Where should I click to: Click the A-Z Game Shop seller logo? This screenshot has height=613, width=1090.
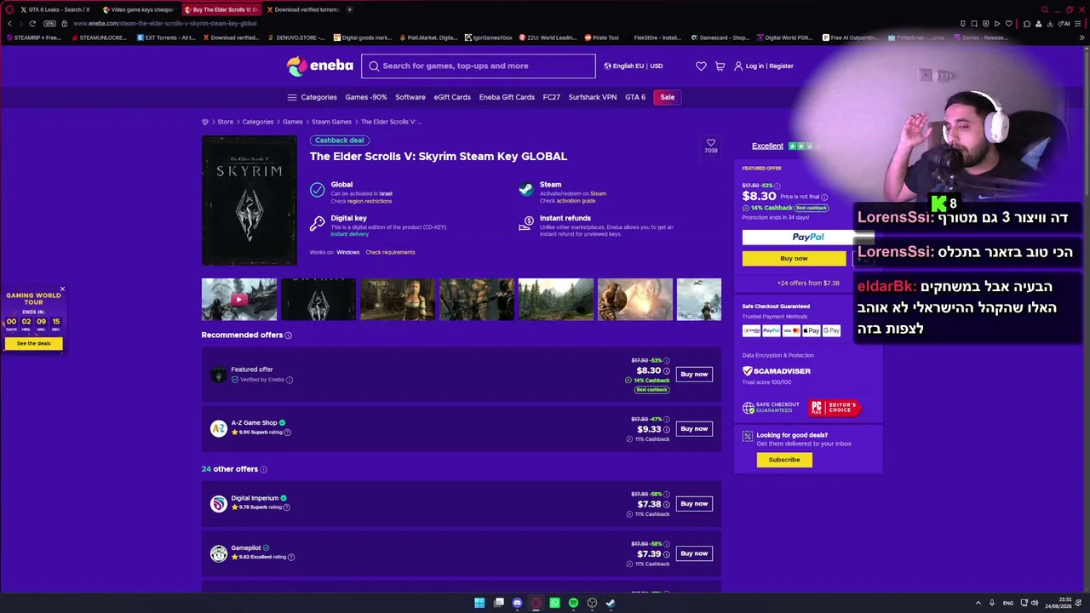click(219, 427)
